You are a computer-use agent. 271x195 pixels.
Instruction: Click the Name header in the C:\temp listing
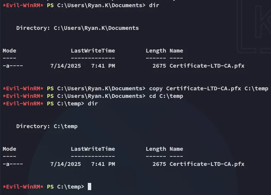tap(176, 149)
